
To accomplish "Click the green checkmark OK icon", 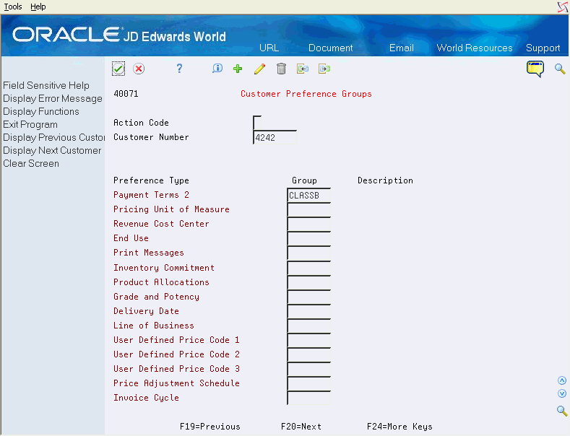I will (x=118, y=69).
